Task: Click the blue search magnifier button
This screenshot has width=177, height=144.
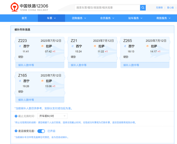Action: click(x=143, y=8)
